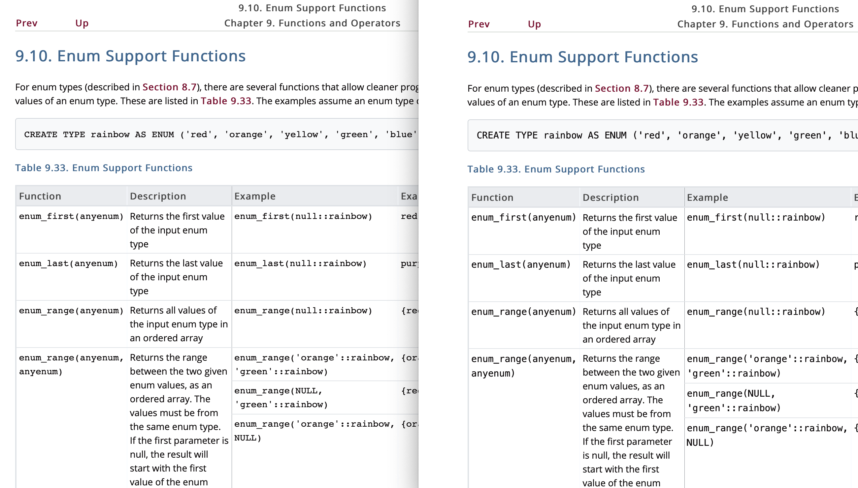
Task: Click enum_range(null::rainbow) example in right table
Action: [756, 312]
